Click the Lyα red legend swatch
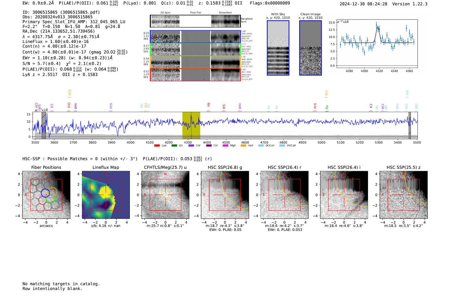Image resolution: width=450 pixels, height=306 pixels. [157, 146]
